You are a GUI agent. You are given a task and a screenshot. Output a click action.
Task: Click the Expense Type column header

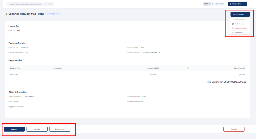pyautogui.click(x=15, y=68)
